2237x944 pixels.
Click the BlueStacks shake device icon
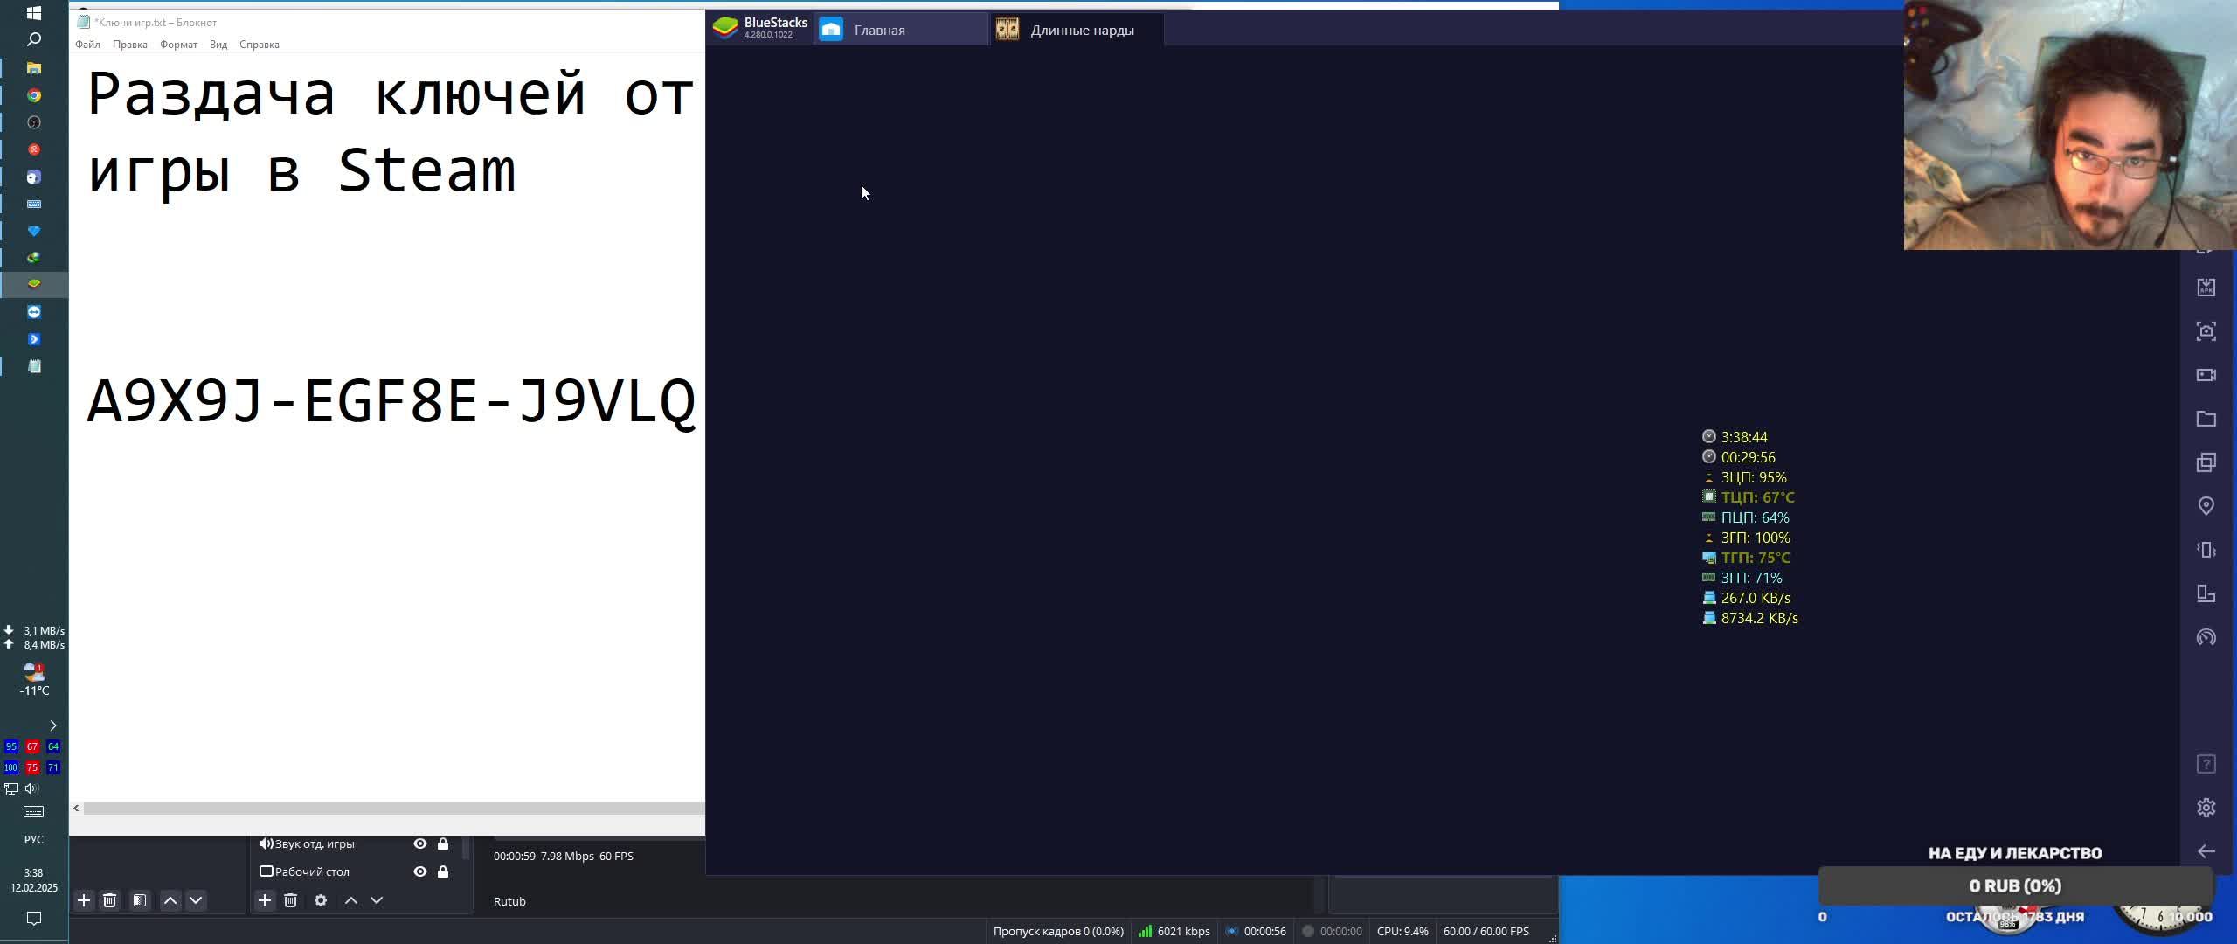pyautogui.click(x=2206, y=550)
